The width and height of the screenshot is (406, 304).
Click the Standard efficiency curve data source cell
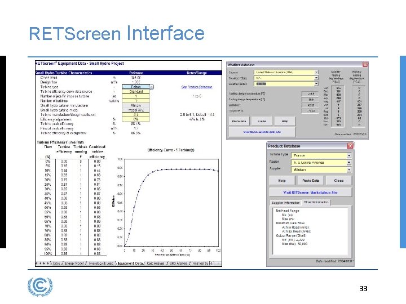tap(136, 92)
